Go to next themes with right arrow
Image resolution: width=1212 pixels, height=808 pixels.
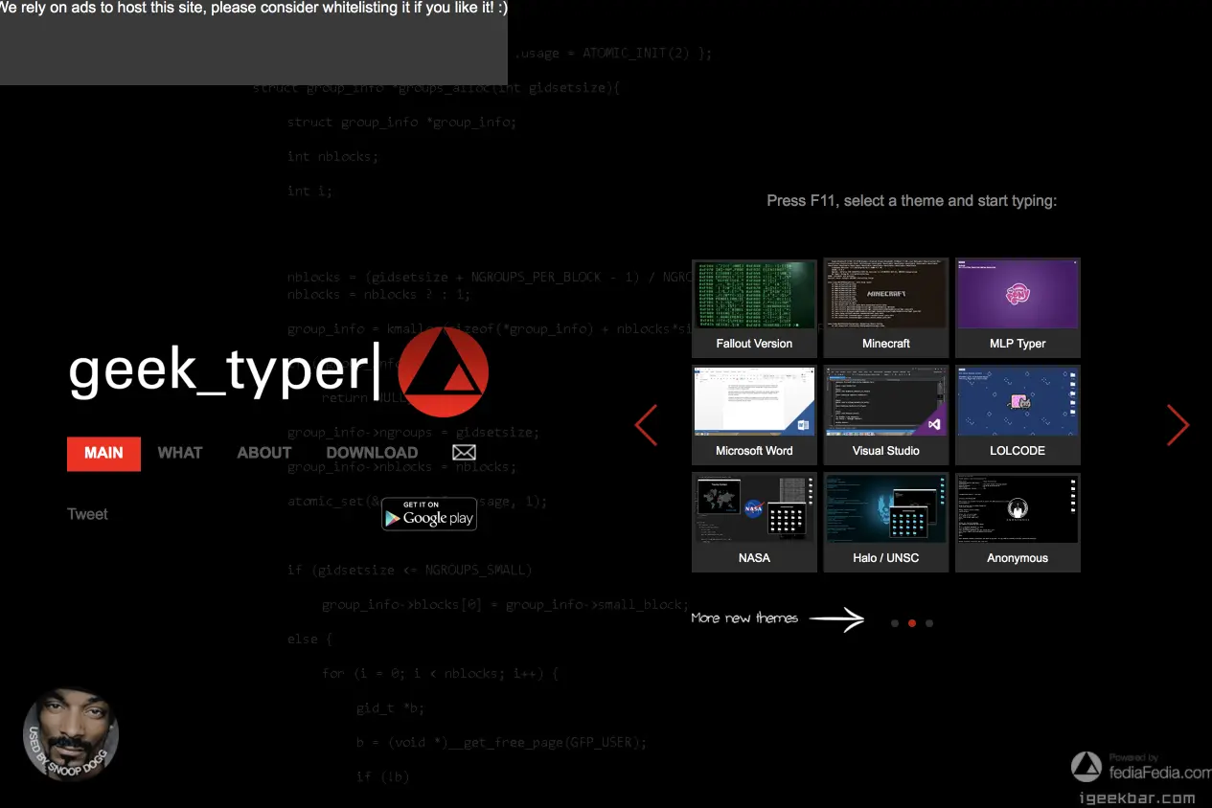(x=1178, y=425)
